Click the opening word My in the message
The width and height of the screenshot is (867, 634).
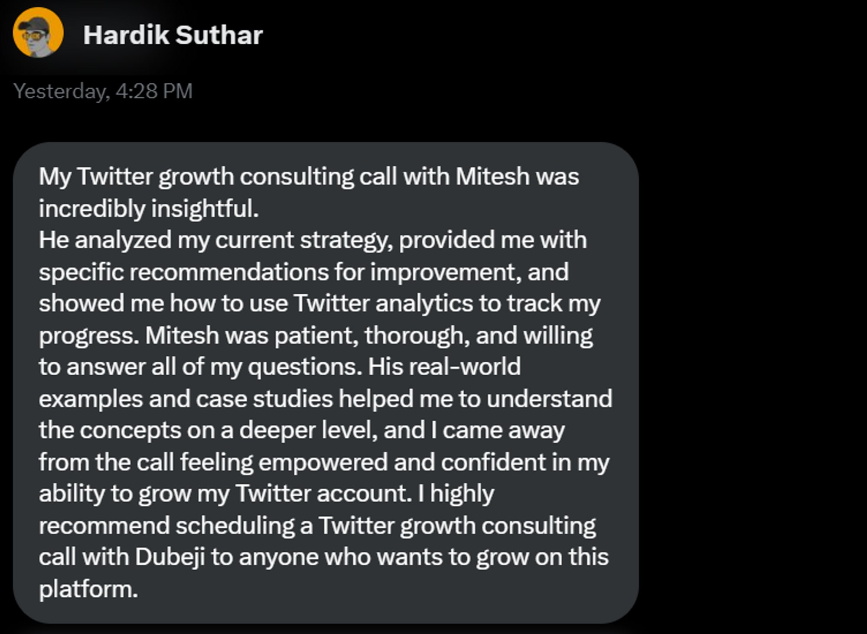(55, 177)
